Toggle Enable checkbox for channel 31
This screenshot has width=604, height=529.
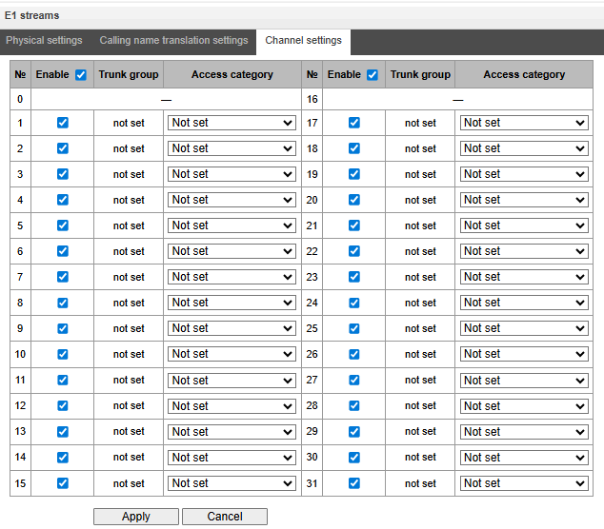pyautogui.click(x=354, y=482)
